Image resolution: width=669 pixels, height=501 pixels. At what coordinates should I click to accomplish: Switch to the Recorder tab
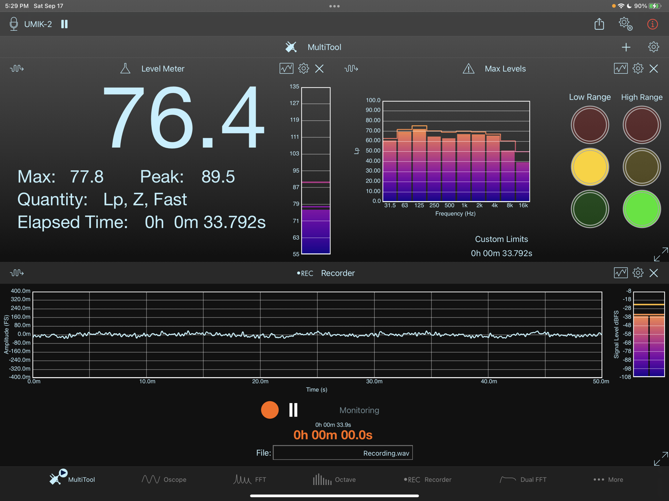[x=428, y=479]
